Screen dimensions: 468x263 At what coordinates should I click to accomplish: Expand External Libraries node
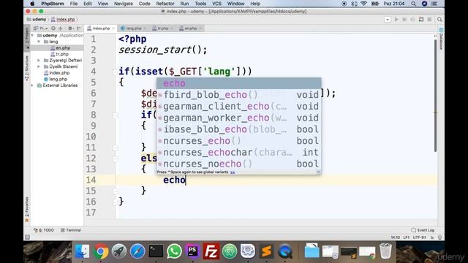click(x=32, y=85)
